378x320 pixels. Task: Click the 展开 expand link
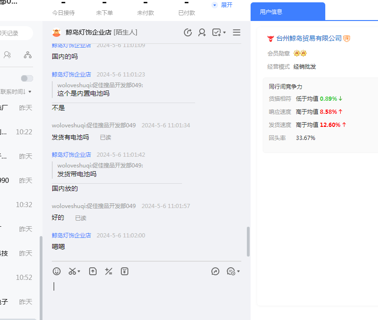pyautogui.click(x=226, y=5)
